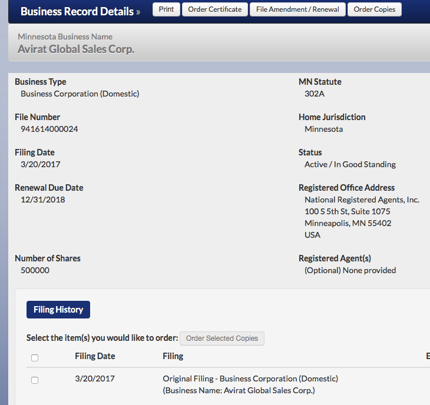The image size is (430, 405).
Task: Toggle the select-all checkbox in table header
Action: point(35,357)
